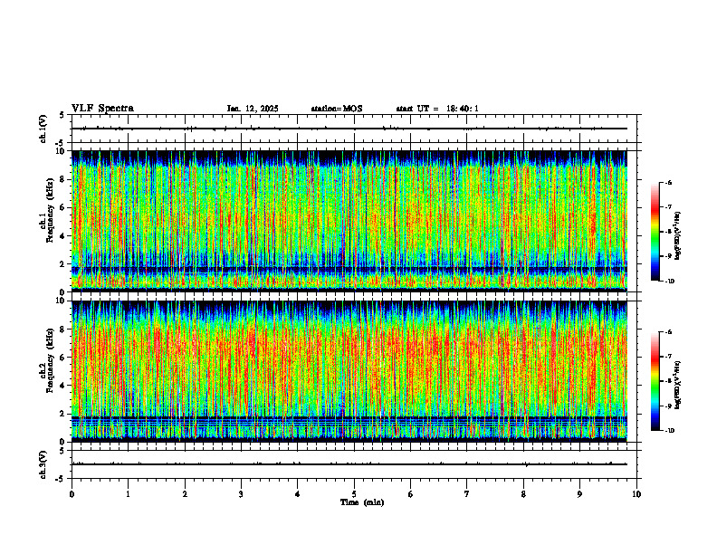The height and width of the screenshot is (554, 717).
Task: Click the ch.1 spectrogram color scale bar
Action: click(655, 232)
